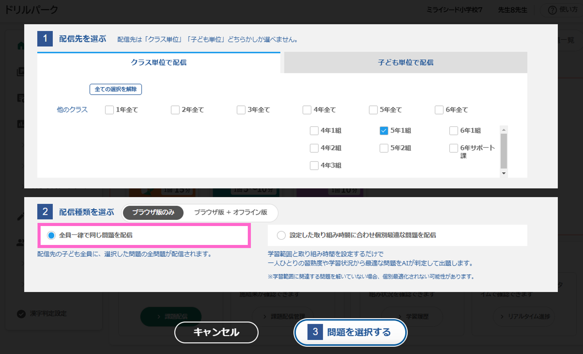Click the ミライシード小学校7 school name

(454, 10)
